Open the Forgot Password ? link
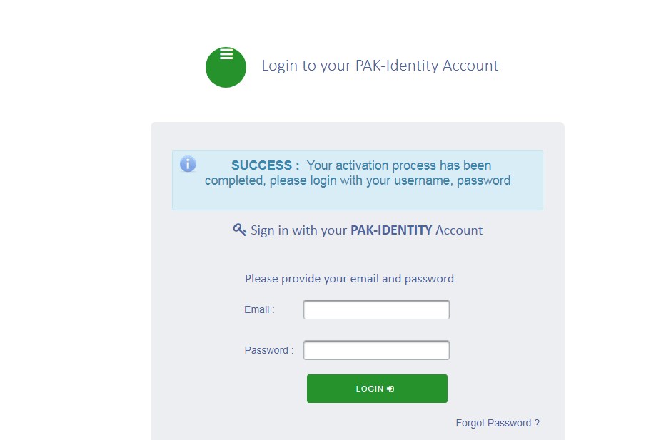The width and height of the screenshot is (671, 440). [497, 423]
